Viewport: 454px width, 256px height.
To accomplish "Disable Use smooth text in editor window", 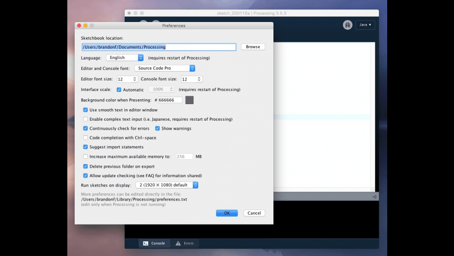I will 86,110.
